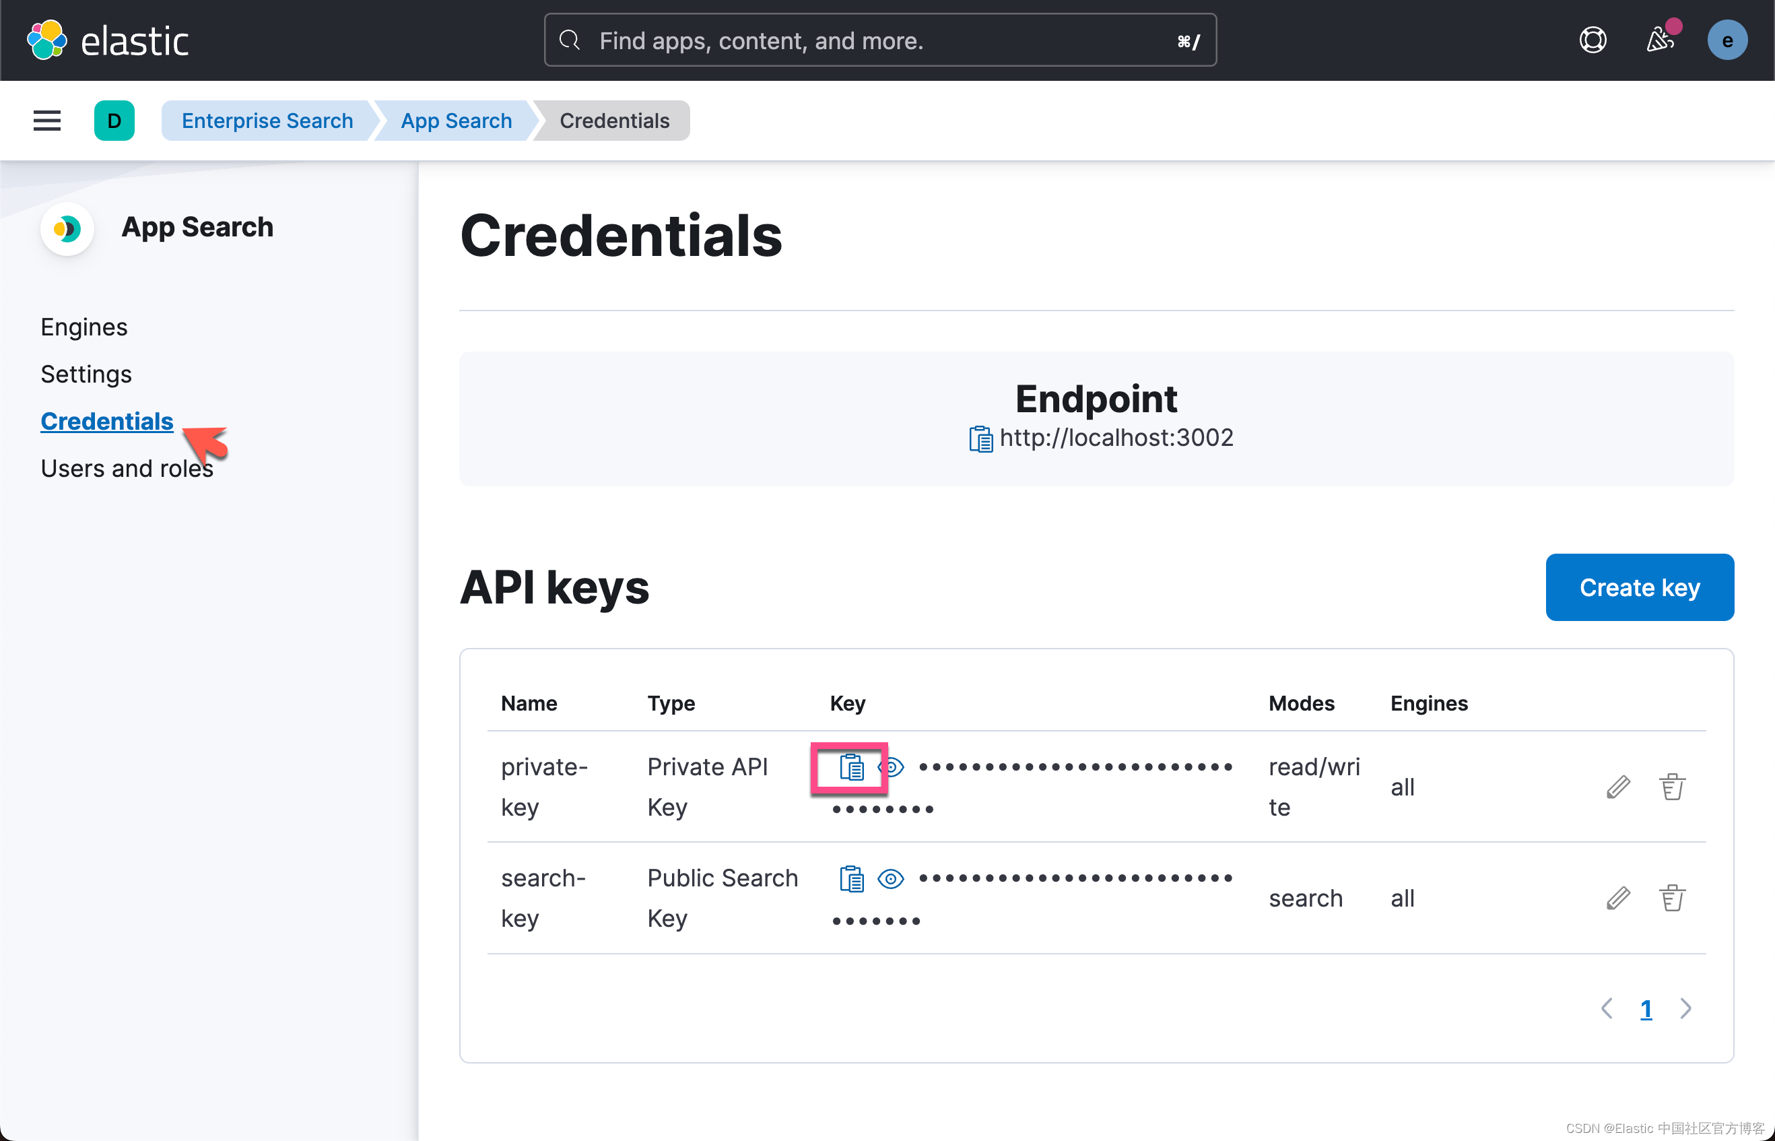Open the "D" space selector badge

tap(114, 121)
